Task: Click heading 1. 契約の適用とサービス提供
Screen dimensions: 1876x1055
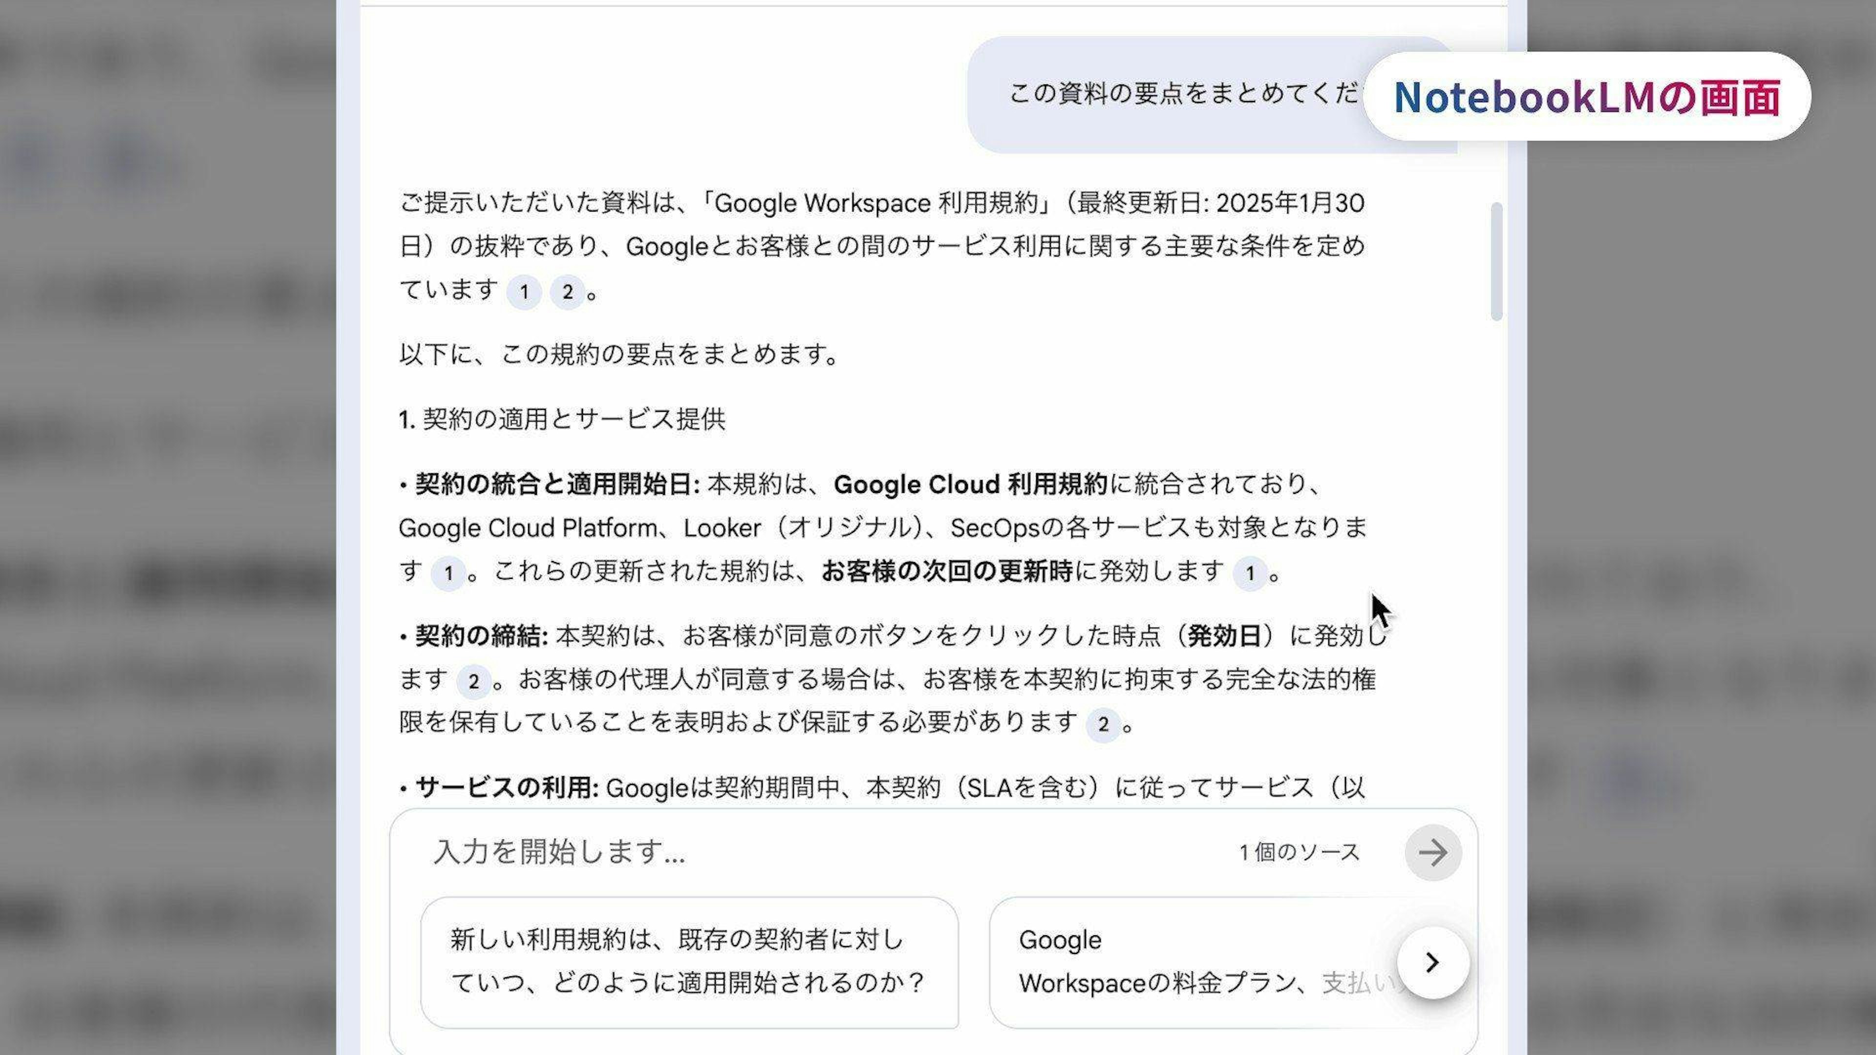Action: pos(562,420)
